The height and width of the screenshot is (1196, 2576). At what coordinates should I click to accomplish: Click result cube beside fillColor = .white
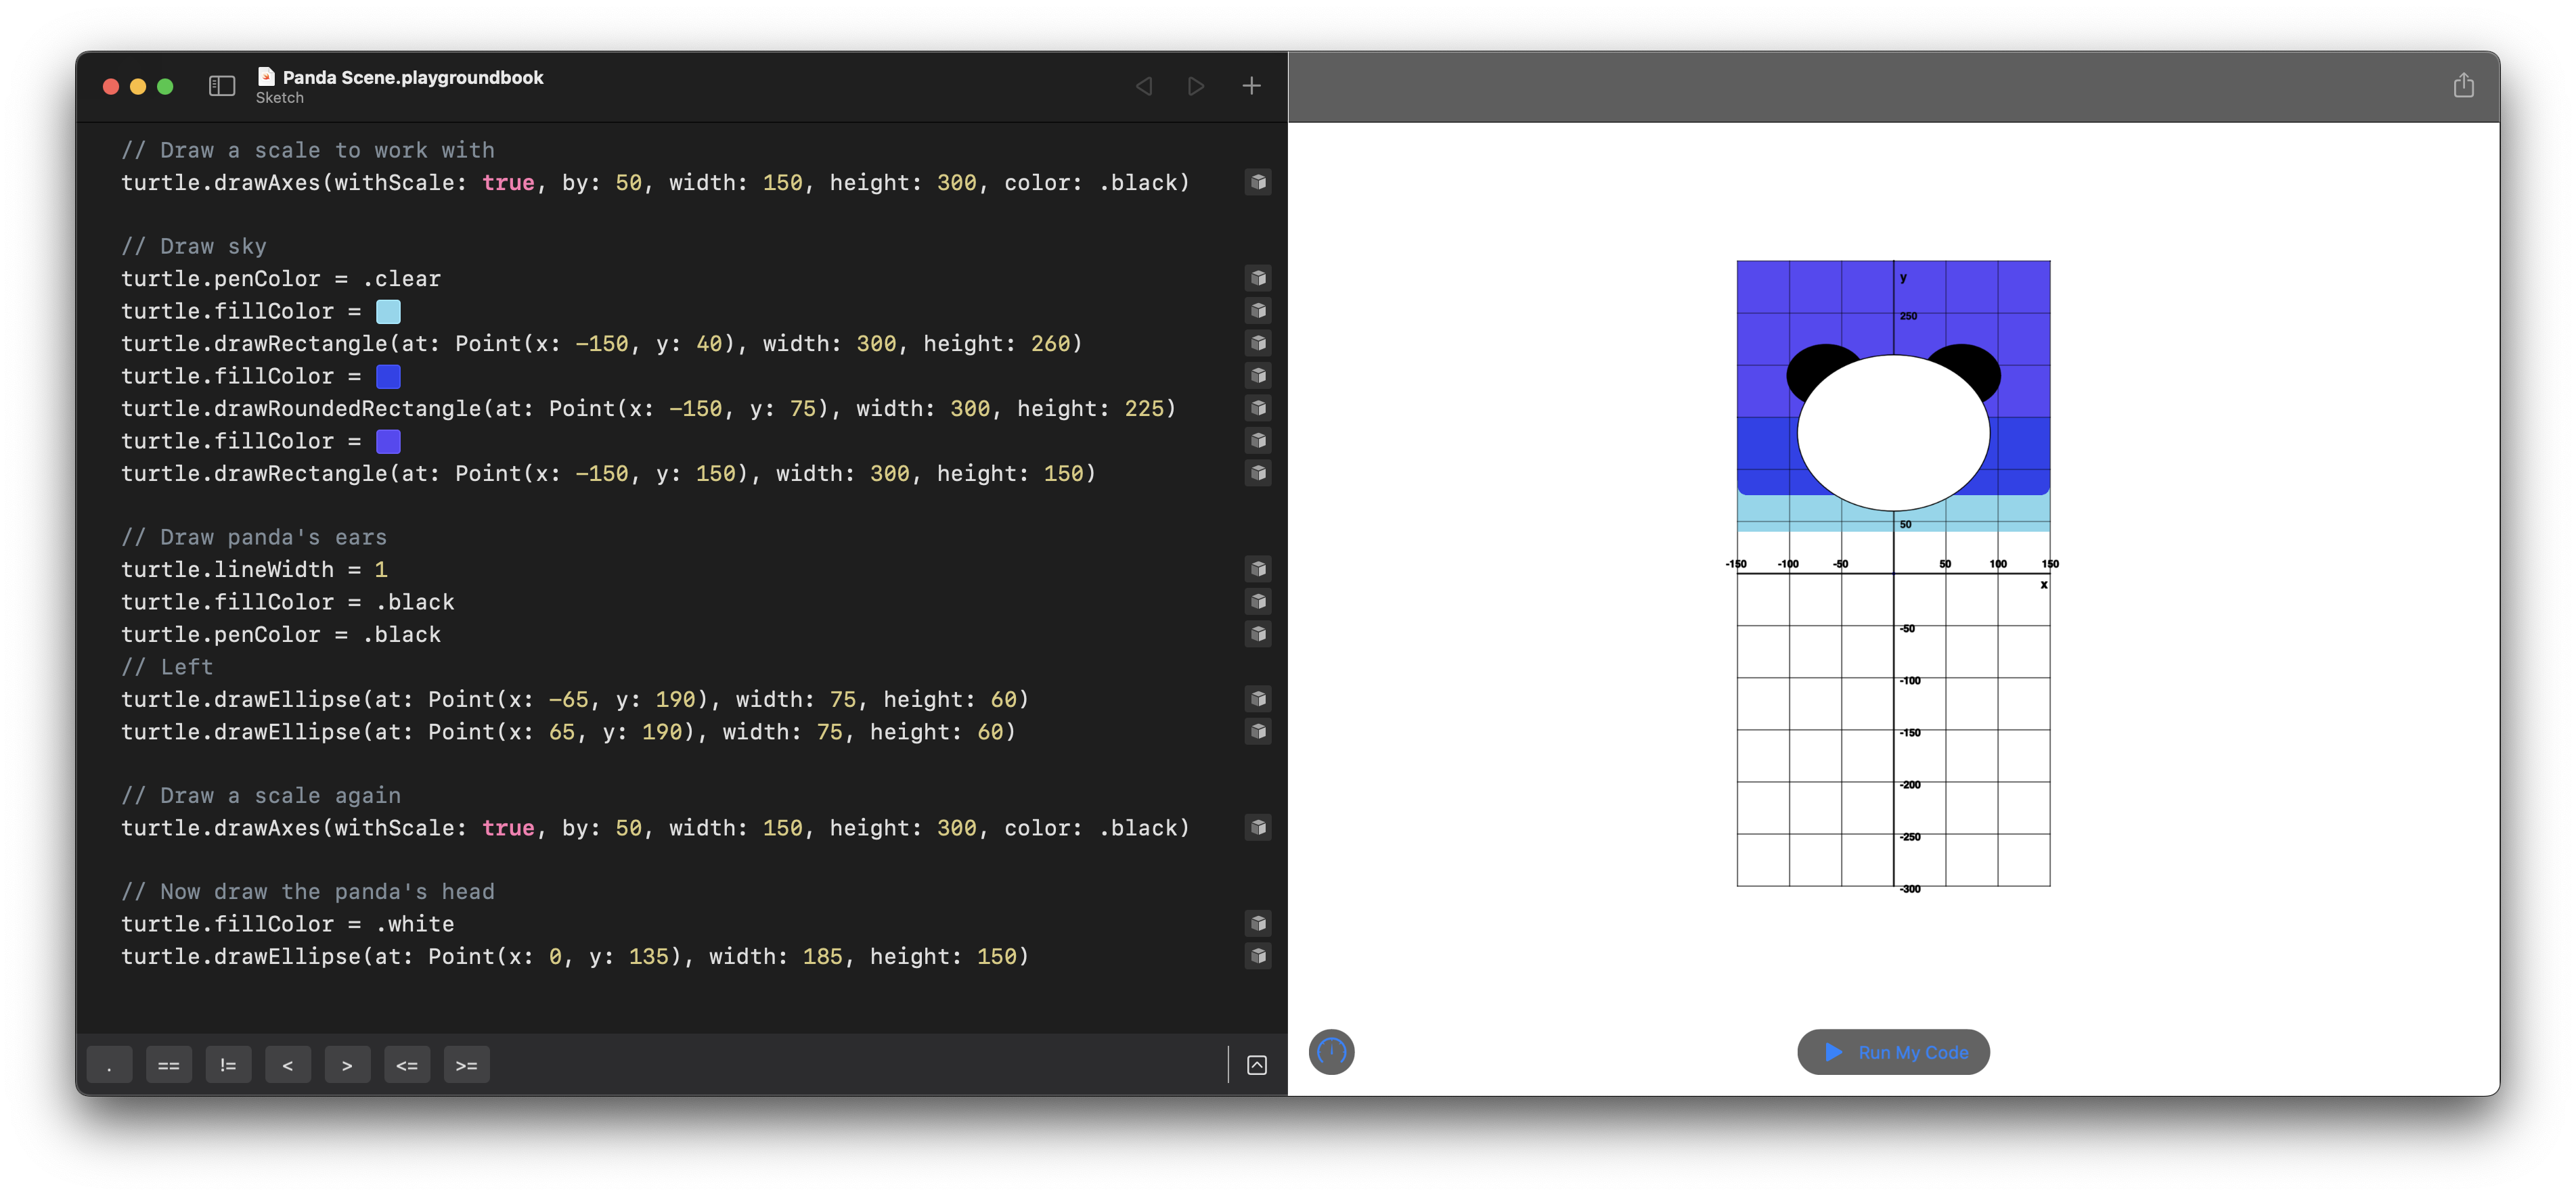1258,923
